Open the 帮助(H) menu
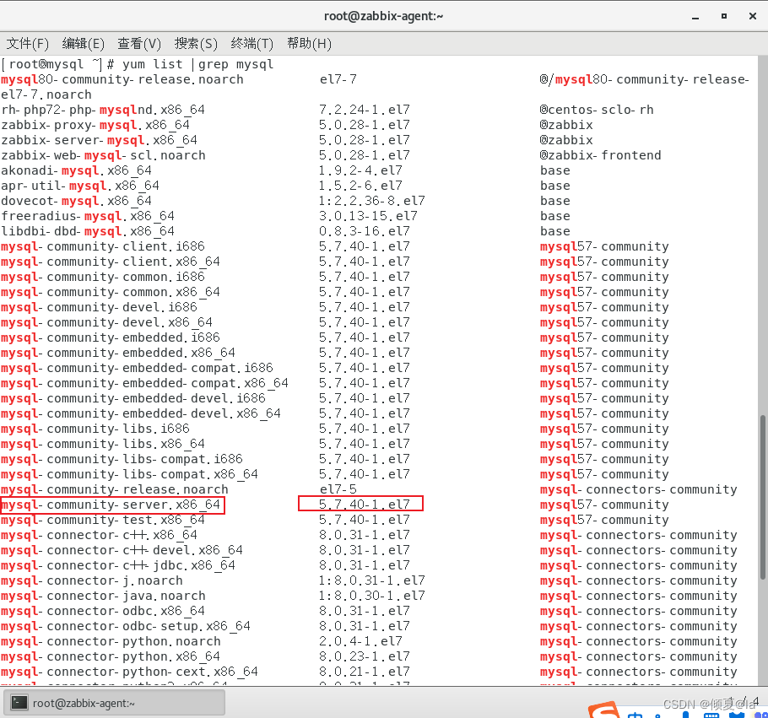Screen dimensions: 768x718 309,44
